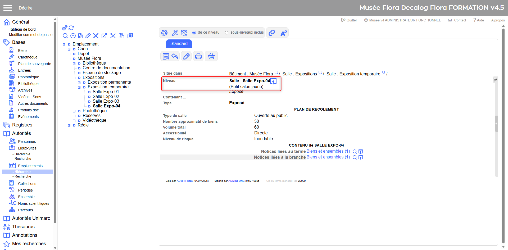Expand the Réserves tree node
Image resolution: width=508 pixels, height=250 pixels.
point(74,116)
